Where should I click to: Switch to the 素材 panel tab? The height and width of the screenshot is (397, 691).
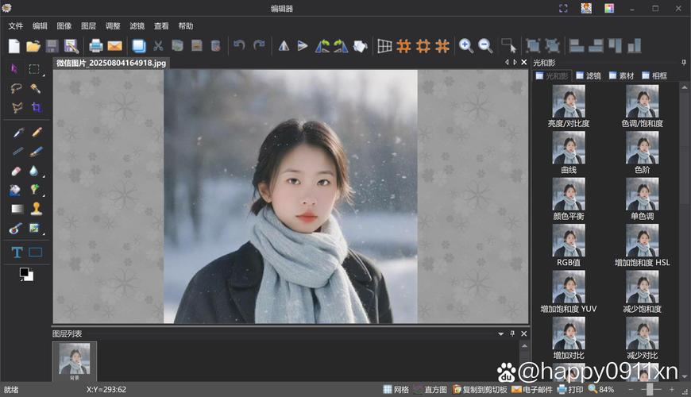point(621,75)
